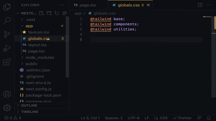This screenshot has height=121, width=216.
Task: Open Explorer more actions ellipsis
Action: tap(61, 5)
